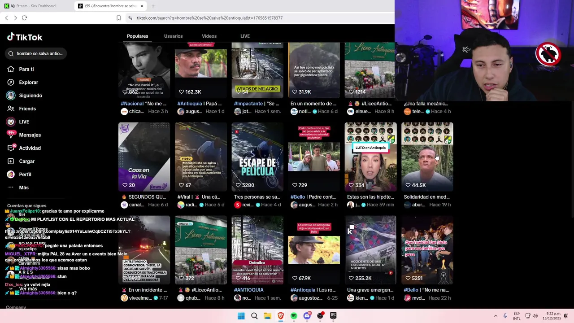This screenshot has width=574, height=323.
Task: Open the LUTO en Antioquia video
Action: pos(370,157)
